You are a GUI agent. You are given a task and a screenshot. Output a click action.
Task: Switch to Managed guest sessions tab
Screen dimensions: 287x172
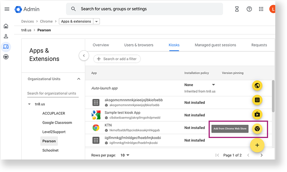click(215, 45)
